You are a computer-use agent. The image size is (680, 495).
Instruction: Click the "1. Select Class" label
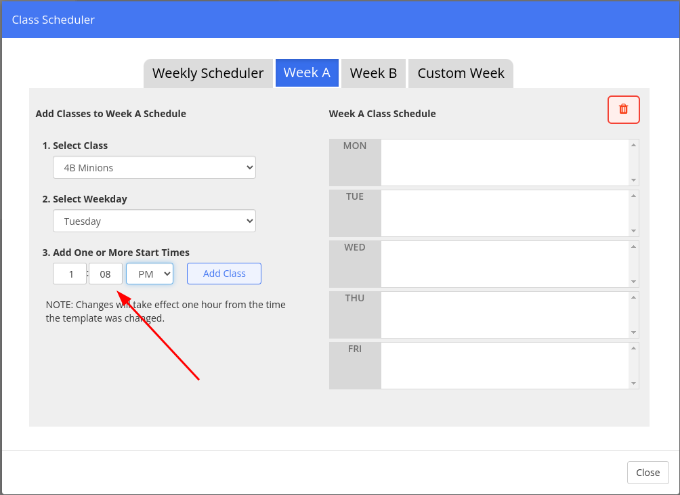tap(75, 146)
